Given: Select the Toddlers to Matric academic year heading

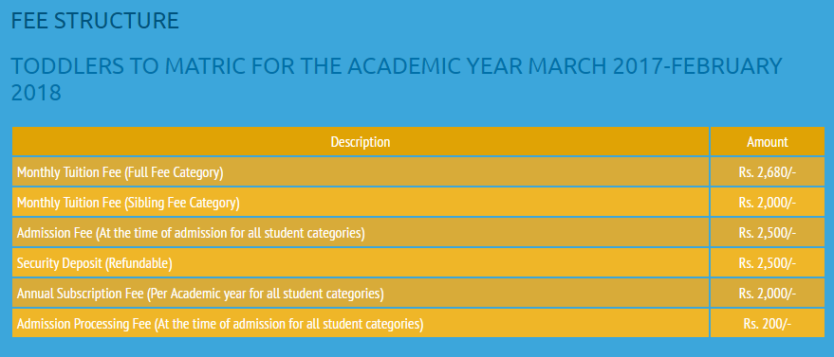Looking at the screenshot, I should click(x=397, y=79).
